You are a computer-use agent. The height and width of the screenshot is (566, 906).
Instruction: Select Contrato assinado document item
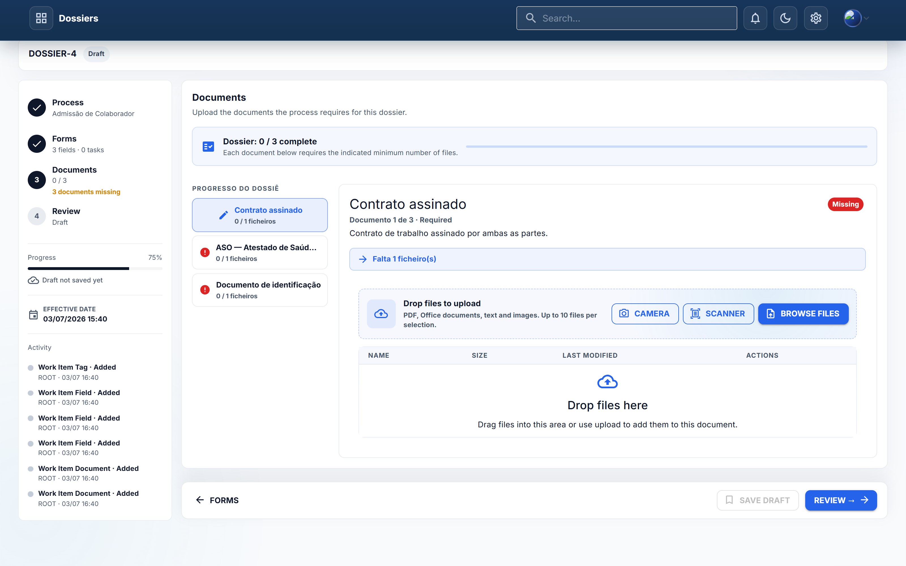(260, 215)
